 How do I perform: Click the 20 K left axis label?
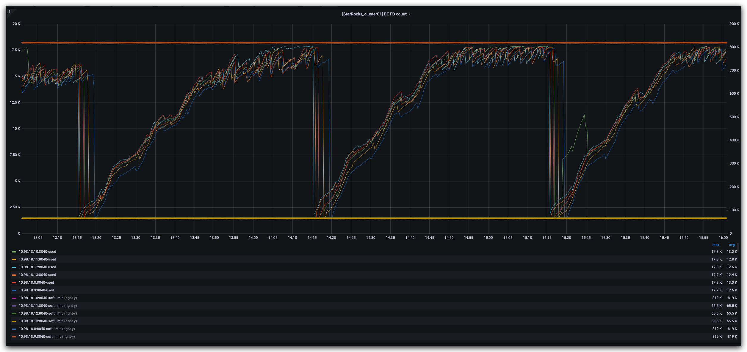coord(16,24)
